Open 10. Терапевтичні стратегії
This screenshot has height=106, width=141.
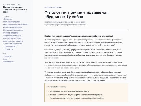(12, 44)
